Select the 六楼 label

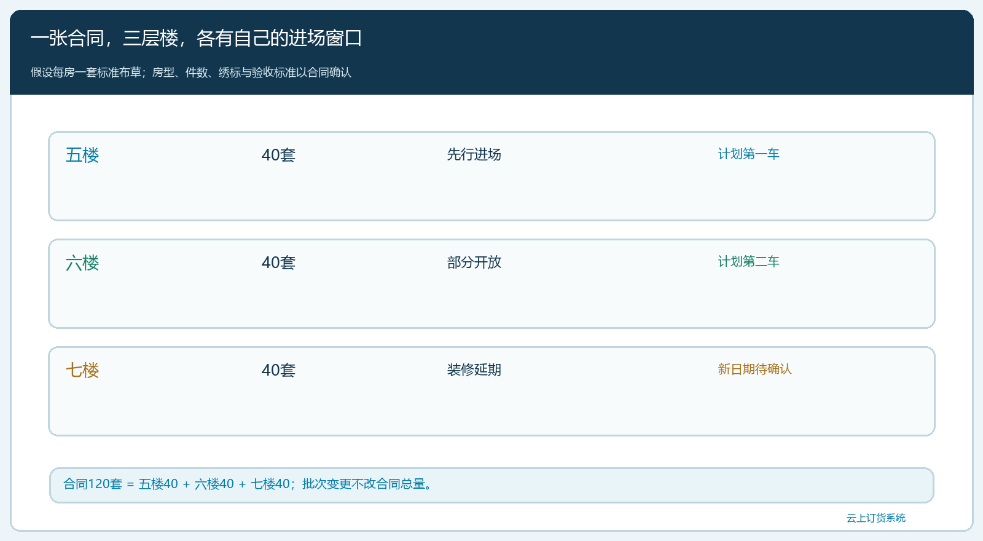pos(82,263)
